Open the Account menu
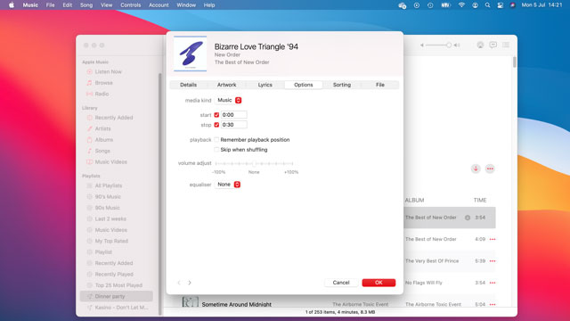Screen dimensions: 570x321 [159, 5]
